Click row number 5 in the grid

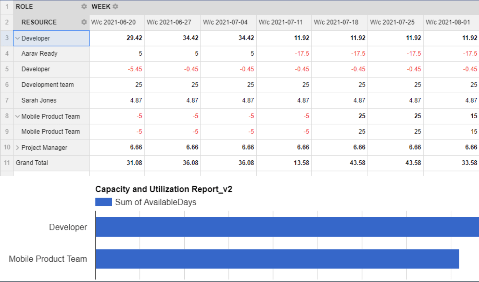(x=6, y=69)
